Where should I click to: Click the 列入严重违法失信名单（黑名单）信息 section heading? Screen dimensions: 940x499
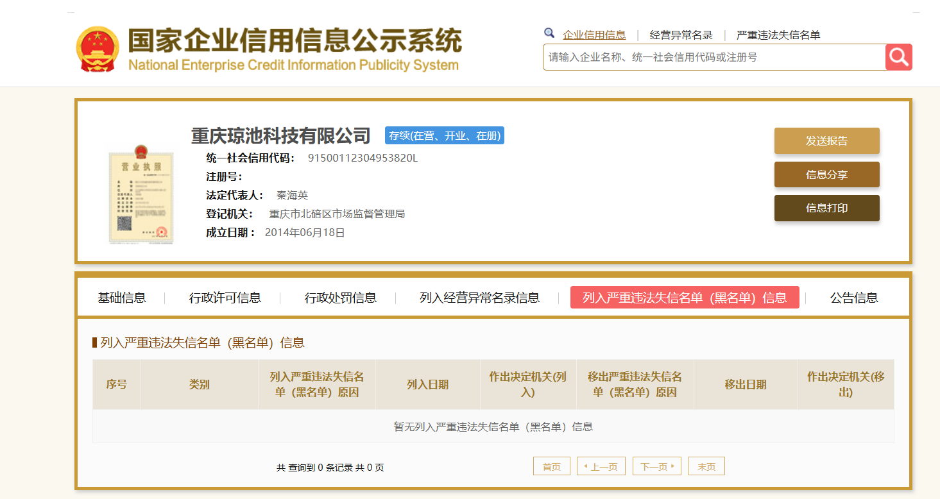[203, 343]
